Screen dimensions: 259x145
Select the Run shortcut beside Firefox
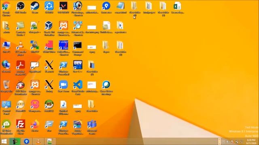point(49,126)
